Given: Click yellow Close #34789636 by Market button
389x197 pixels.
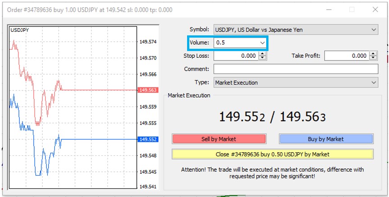Looking at the screenshot, I should pos(272,154).
